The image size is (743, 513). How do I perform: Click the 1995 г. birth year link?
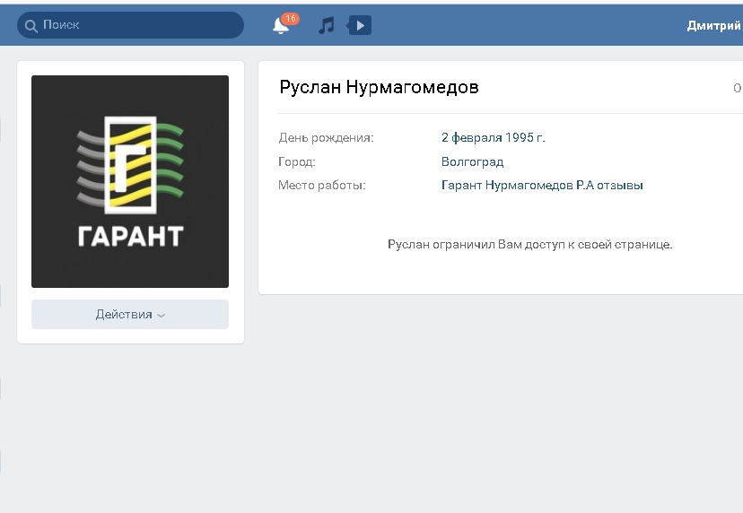tap(525, 138)
